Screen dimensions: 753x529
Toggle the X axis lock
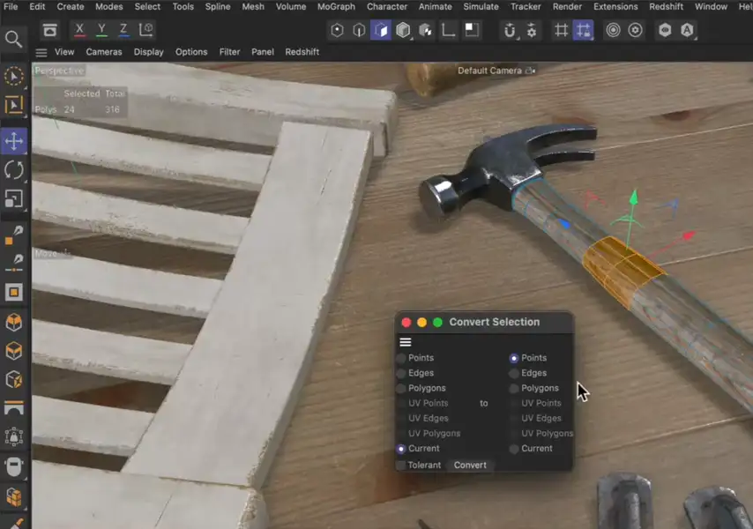pos(78,29)
